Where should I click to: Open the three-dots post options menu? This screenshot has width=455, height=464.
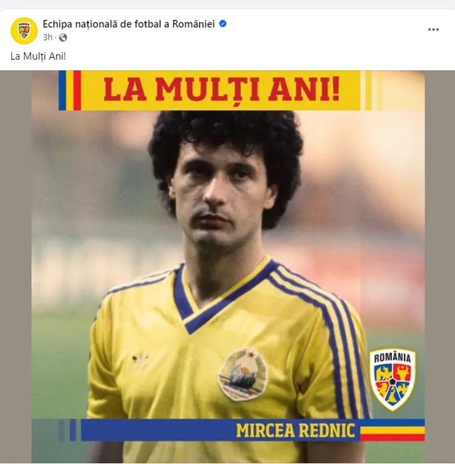pos(433,30)
